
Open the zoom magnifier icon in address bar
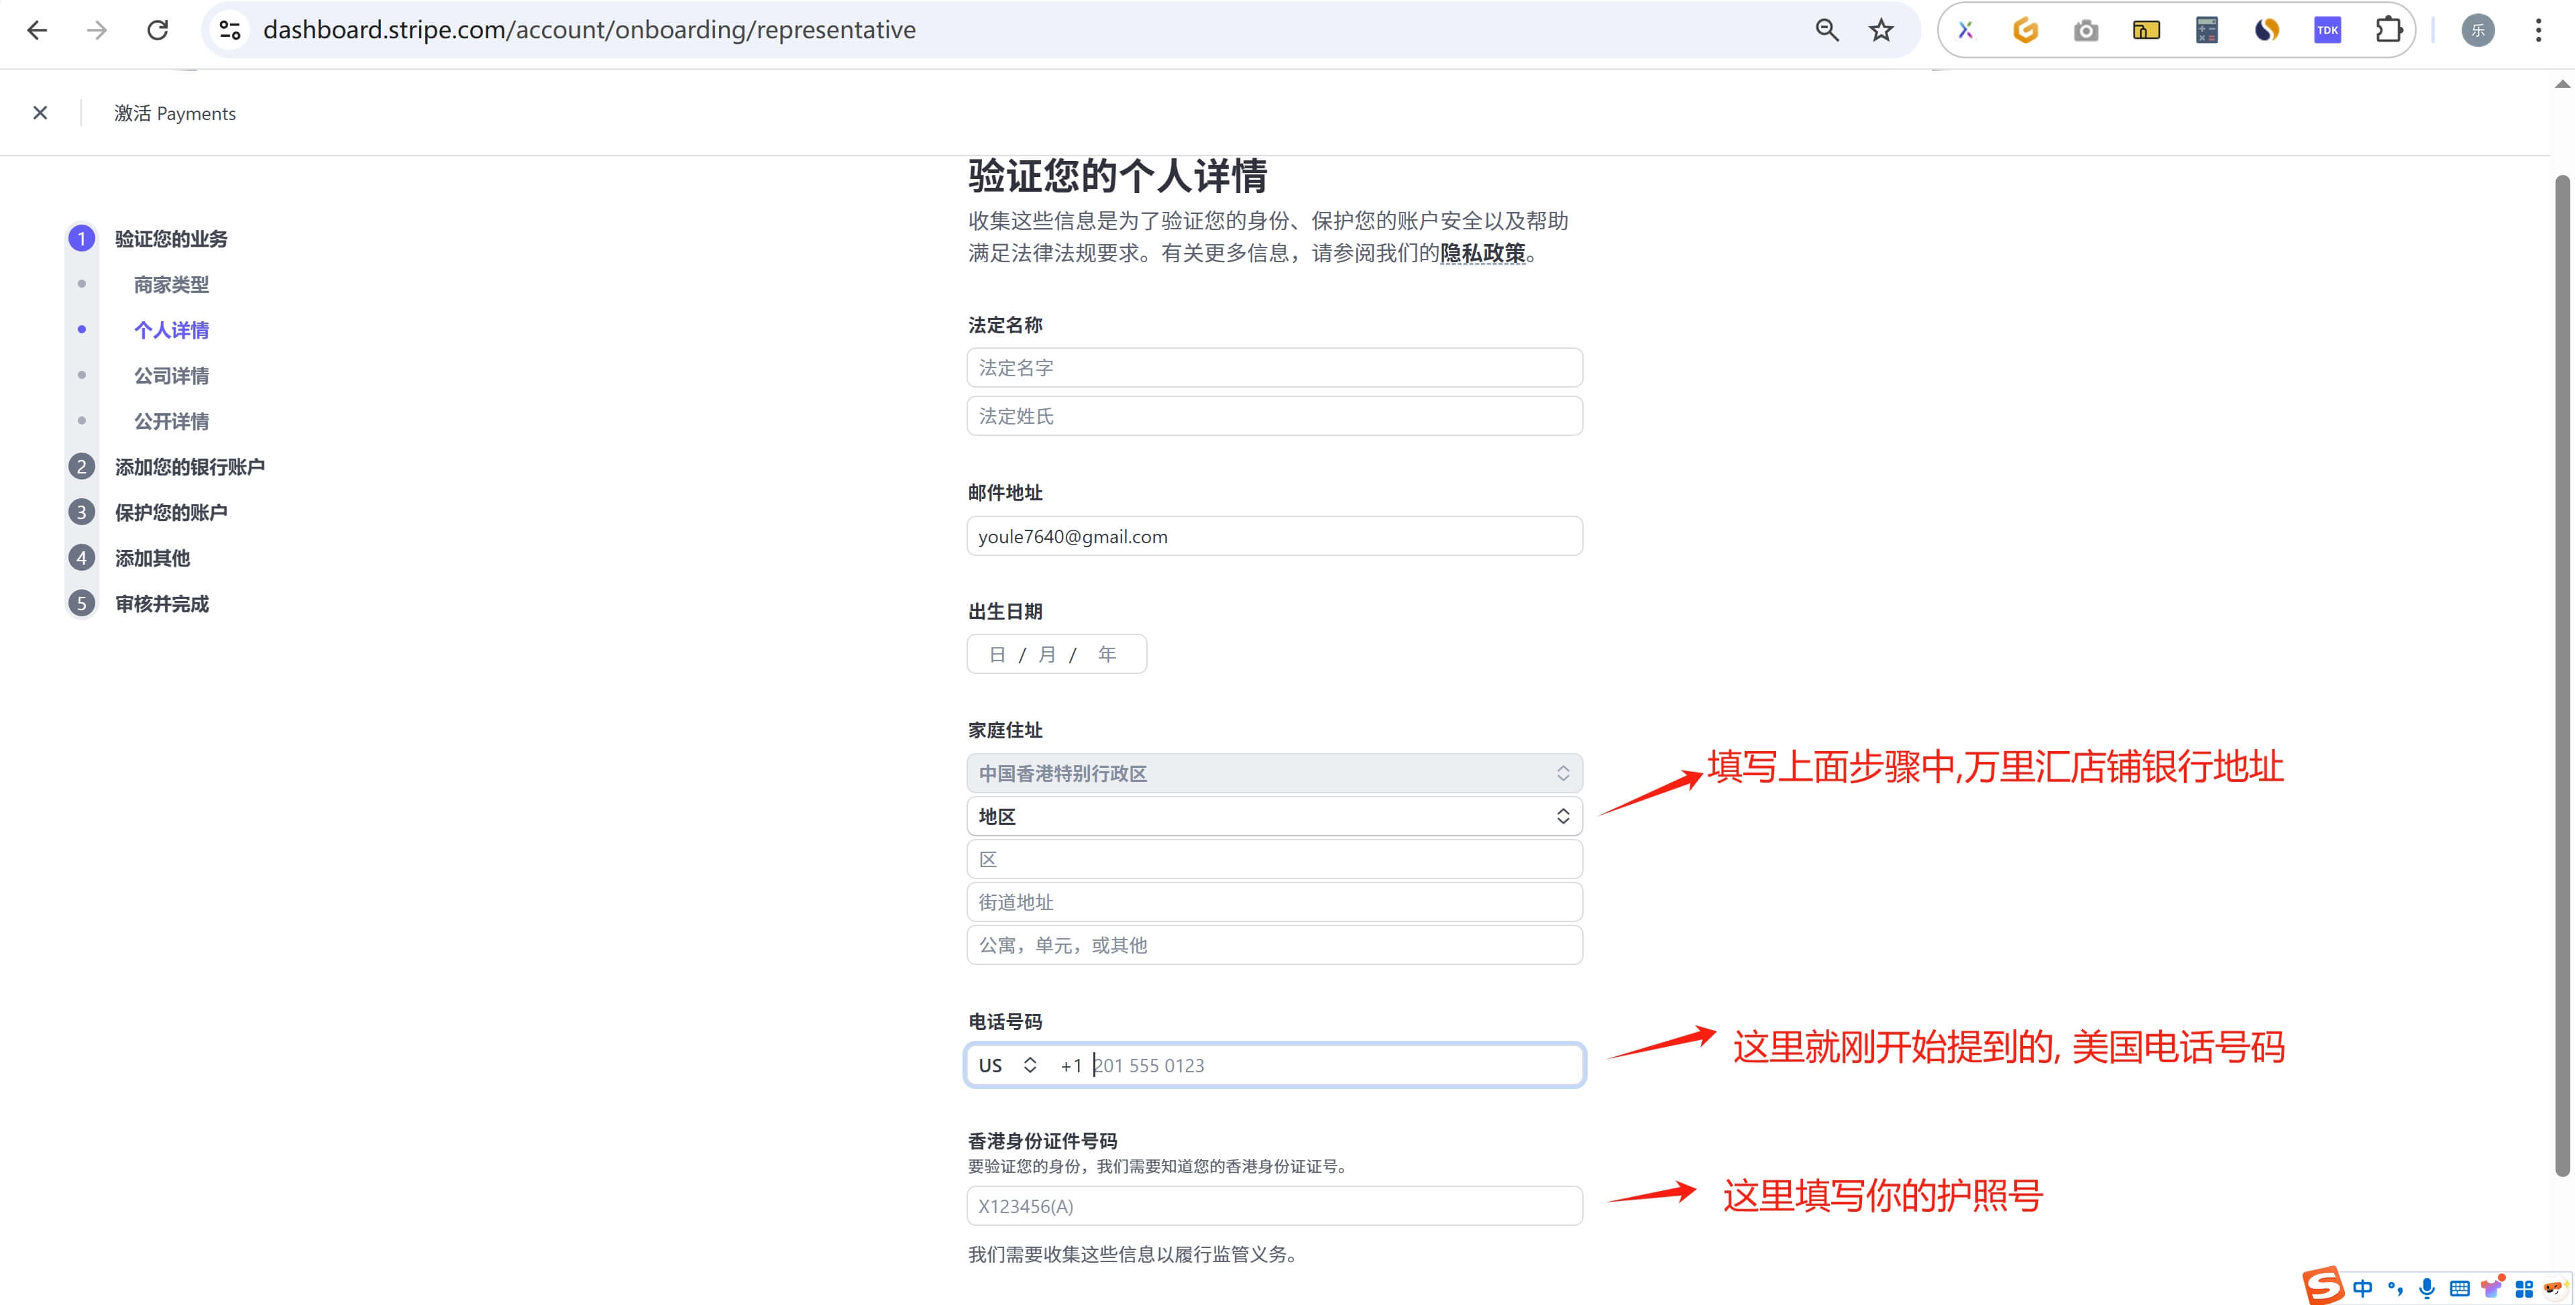tap(1826, 30)
